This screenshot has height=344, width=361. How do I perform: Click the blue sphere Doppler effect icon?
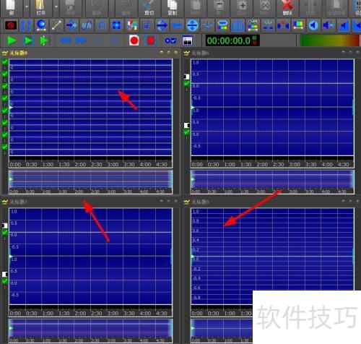(41, 25)
